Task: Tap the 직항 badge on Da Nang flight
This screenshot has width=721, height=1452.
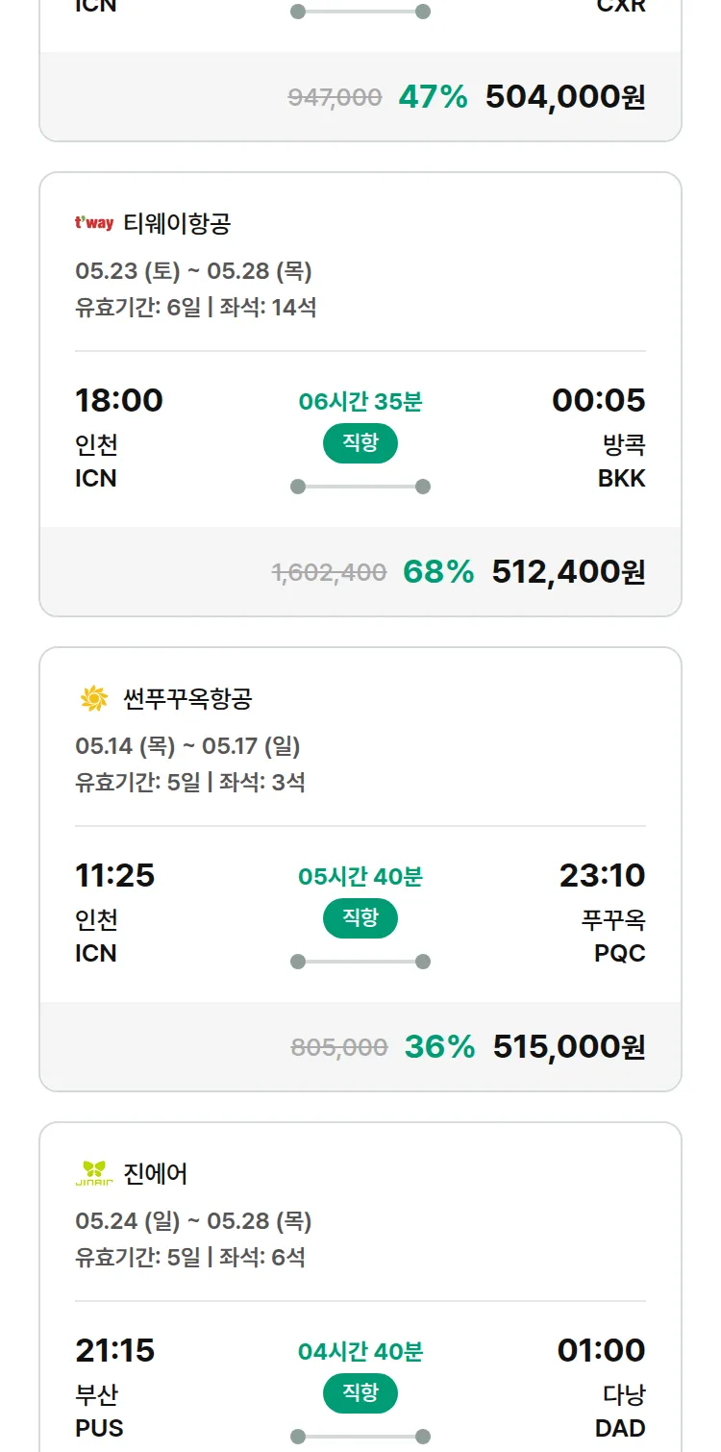Action: (360, 1393)
